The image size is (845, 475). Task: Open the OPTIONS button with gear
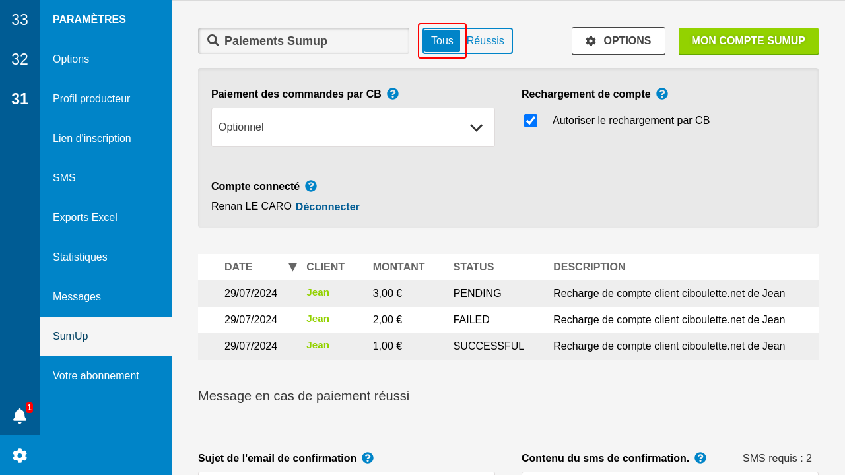click(x=618, y=41)
